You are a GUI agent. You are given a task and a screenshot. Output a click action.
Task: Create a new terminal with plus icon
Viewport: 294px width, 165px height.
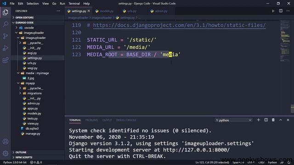click(258, 120)
